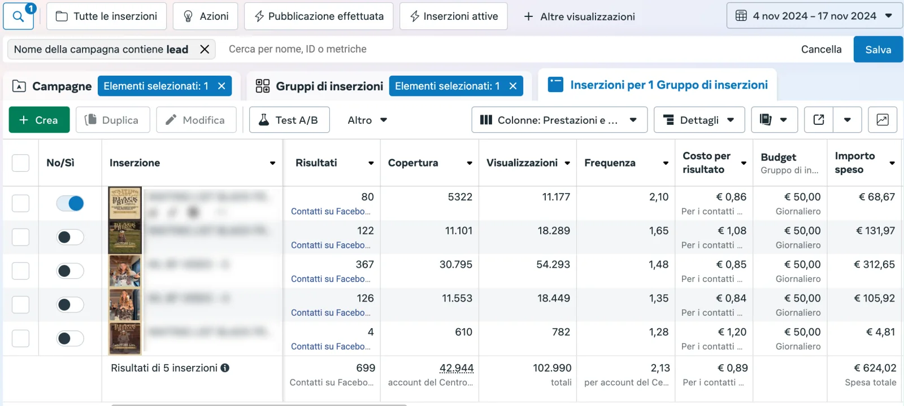Select the checkbox for the € 4,81 row
The image size is (904, 406).
(20, 339)
